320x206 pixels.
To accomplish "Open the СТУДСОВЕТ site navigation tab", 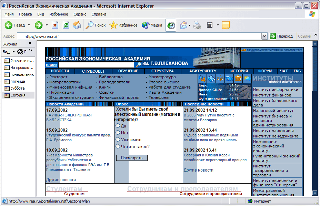I will (93, 71).
